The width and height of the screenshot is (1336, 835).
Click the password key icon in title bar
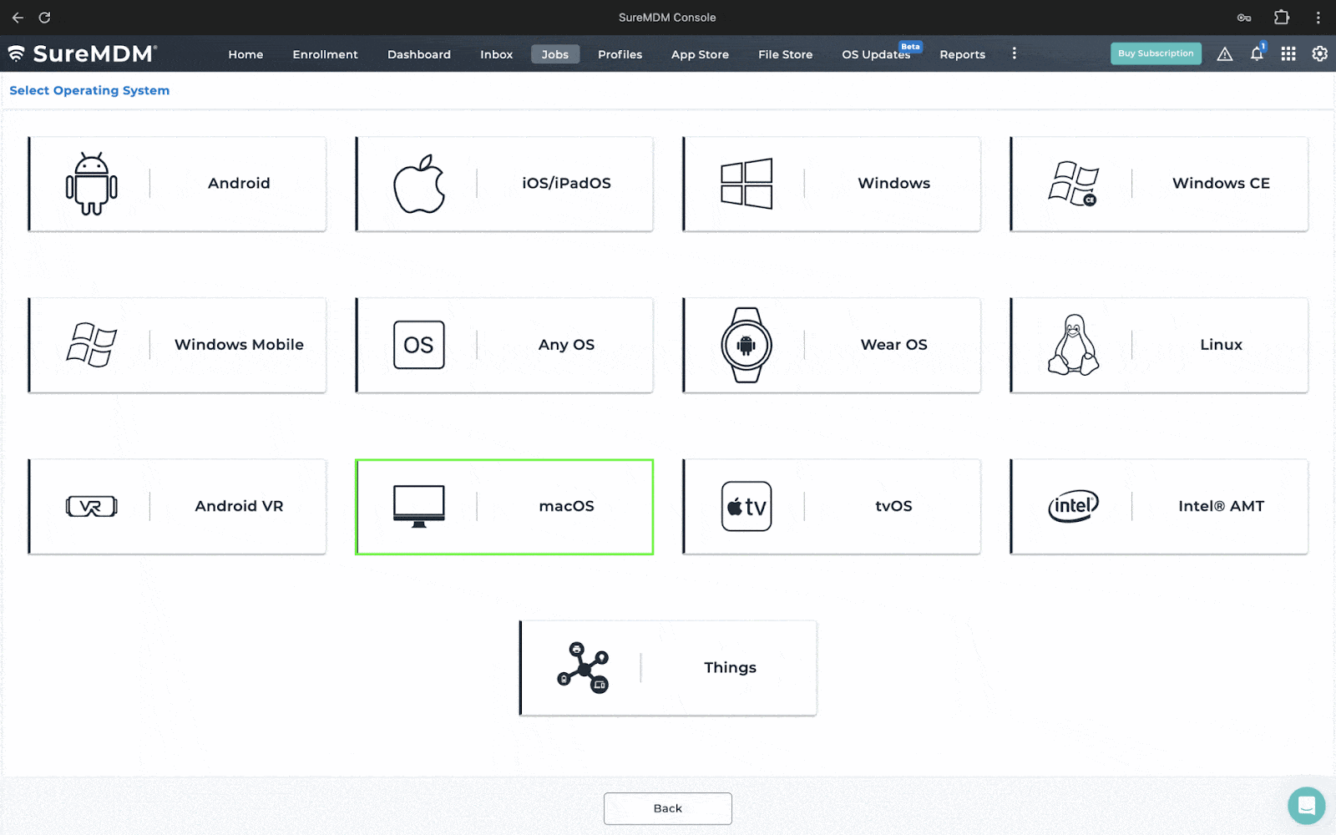(x=1244, y=18)
